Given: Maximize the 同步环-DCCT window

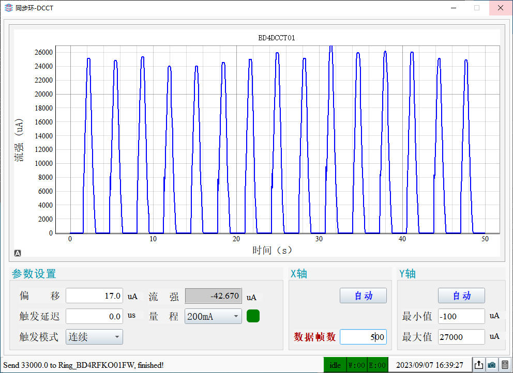Looking at the screenshot, I should point(477,8).
